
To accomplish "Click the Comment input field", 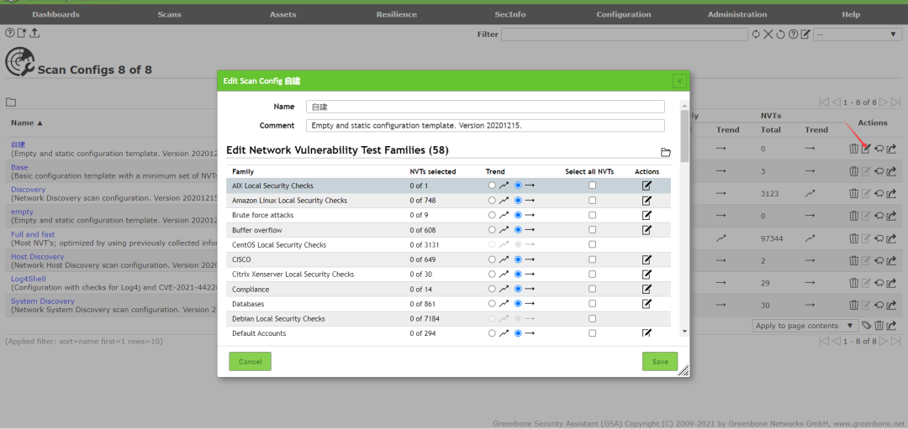I will (485, 125).
